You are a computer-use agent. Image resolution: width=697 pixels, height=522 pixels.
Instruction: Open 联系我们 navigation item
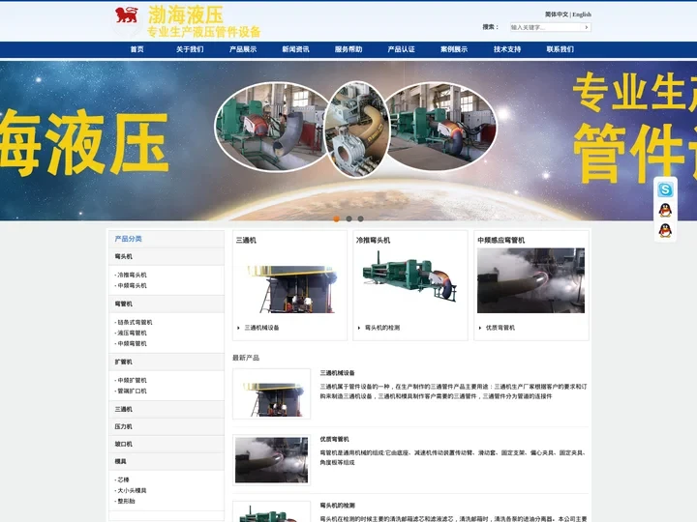click(561, 49)
